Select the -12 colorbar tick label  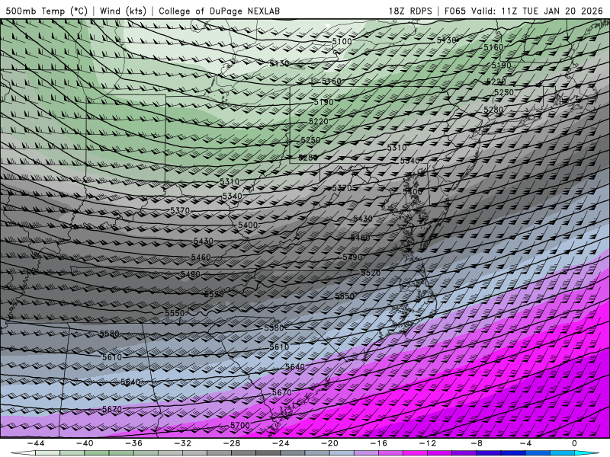tap(428, 443)
